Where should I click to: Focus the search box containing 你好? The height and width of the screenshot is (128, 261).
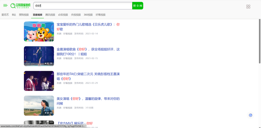[x=83, y=6]
